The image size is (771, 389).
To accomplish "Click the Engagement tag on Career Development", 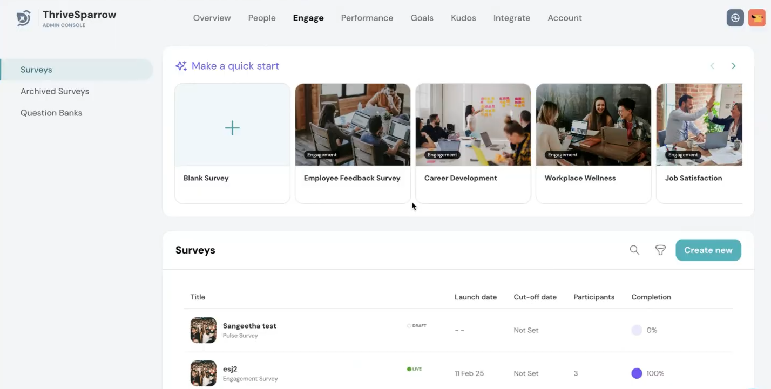I will click(442, 155).
